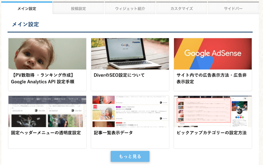The width and height of the screenshot is (263, 165).
Task: Click the DiverのSEO設定について title
Action: pyautogui.click(x=119, y=75)
